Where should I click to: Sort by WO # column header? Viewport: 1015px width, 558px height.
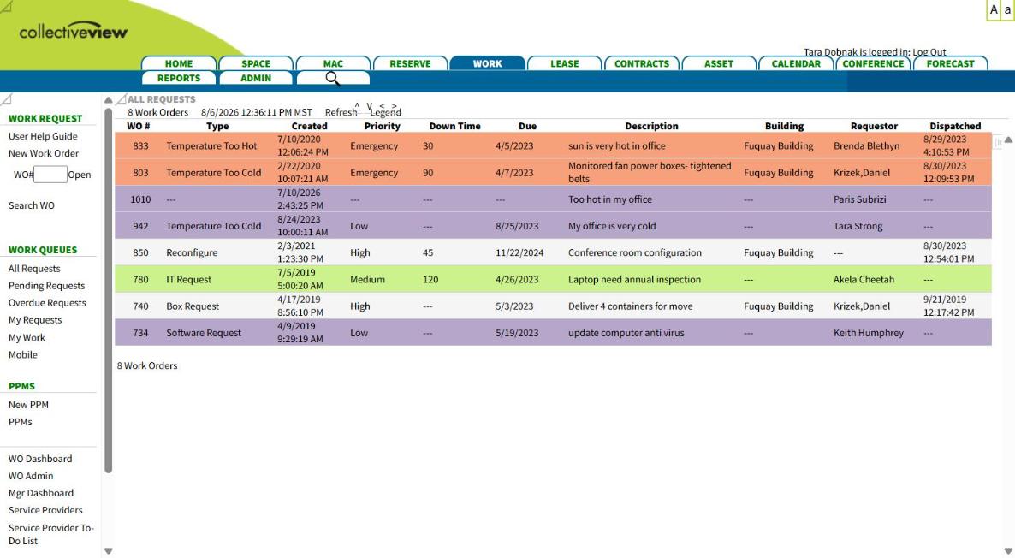138,126
